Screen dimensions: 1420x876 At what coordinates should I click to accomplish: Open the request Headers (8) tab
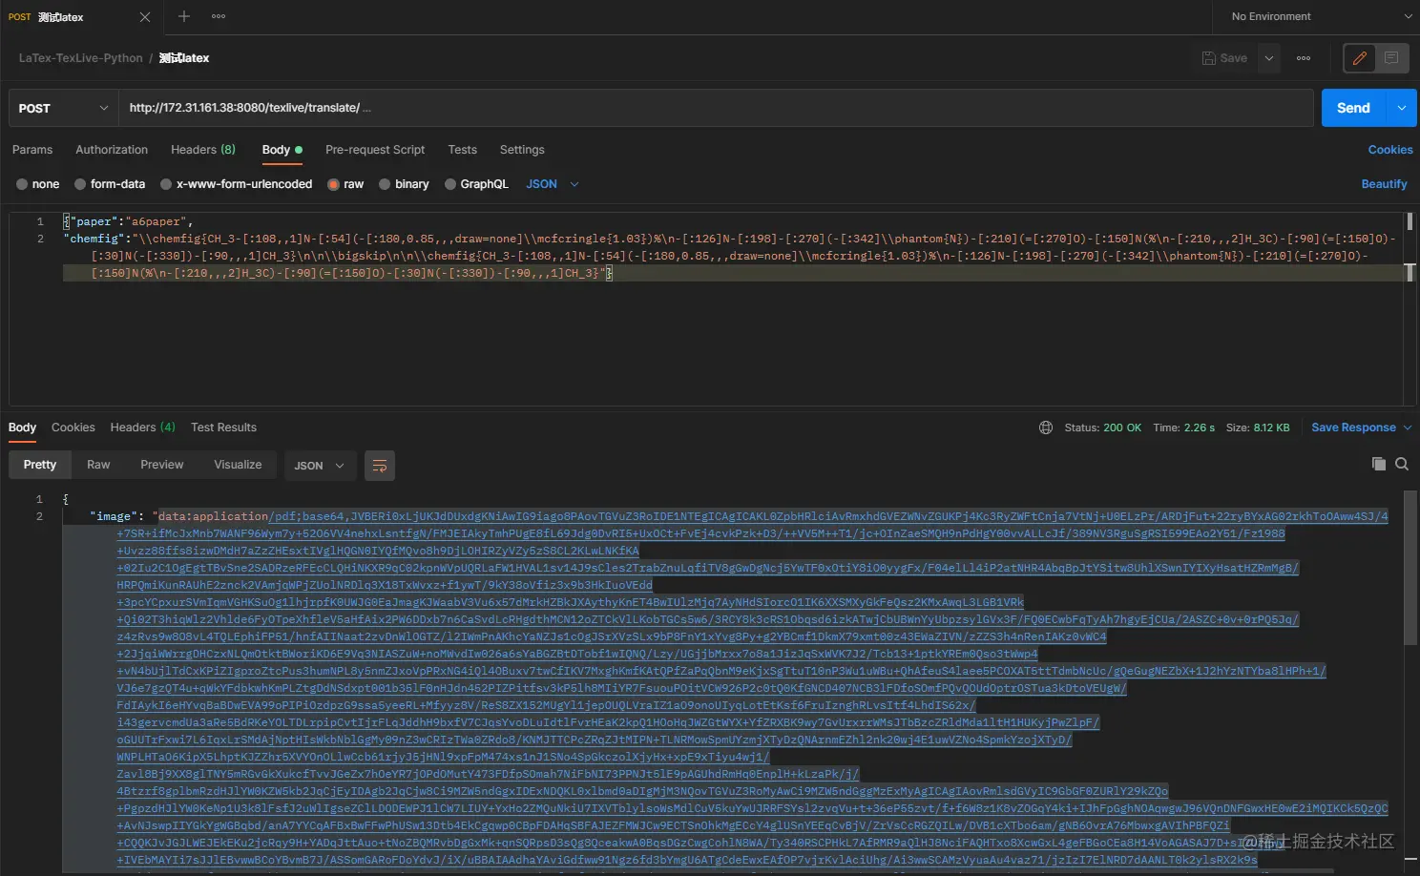203,150
